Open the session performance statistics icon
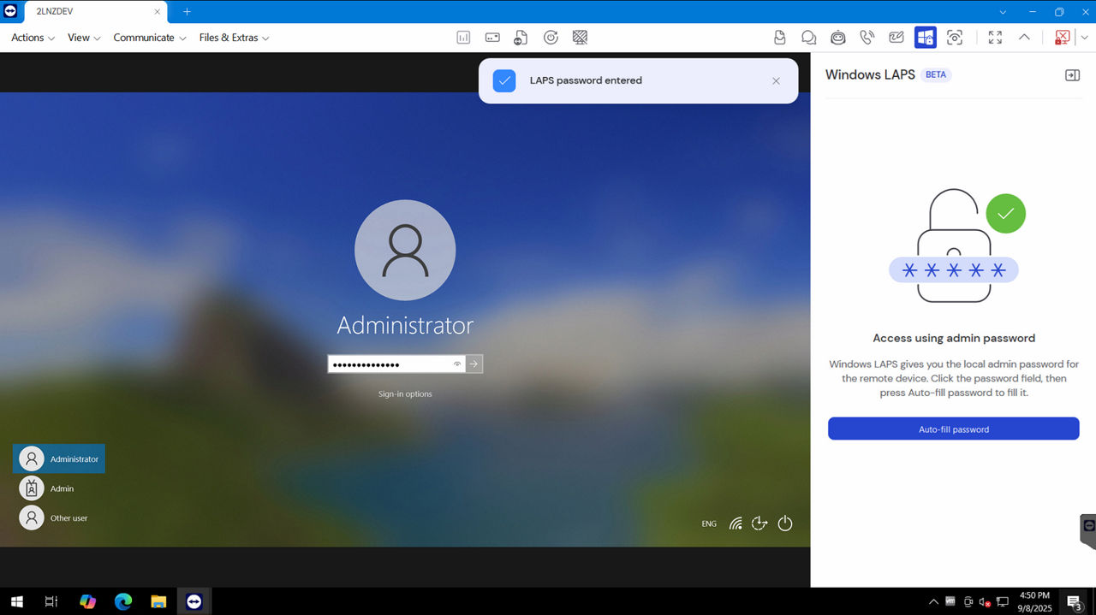 click(x=463, y=37)
